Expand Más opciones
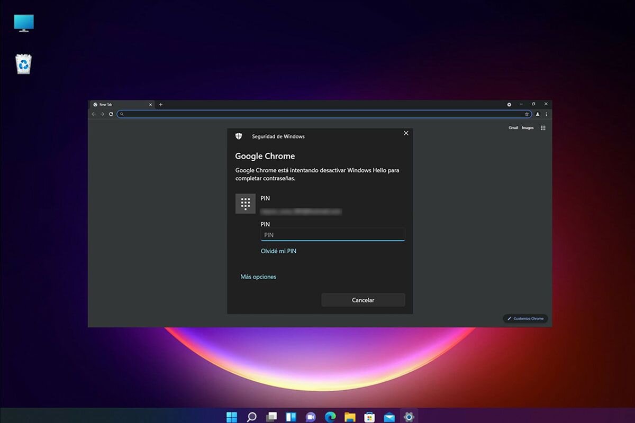 click(x=258, y=277)
